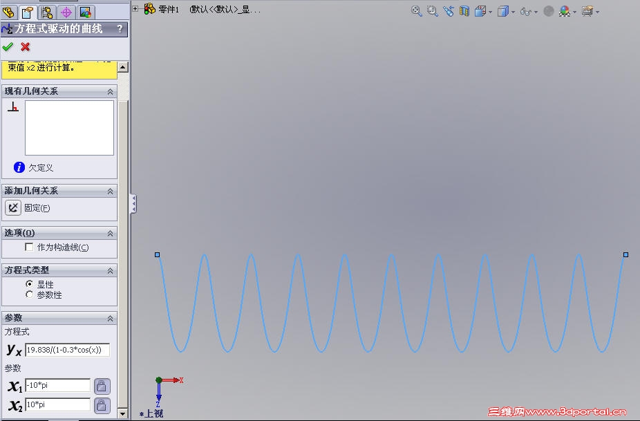Viewport: 640px width, 421px height.
Task: Open the ConfigurationManager tab
Action: [x=47, y=12]
